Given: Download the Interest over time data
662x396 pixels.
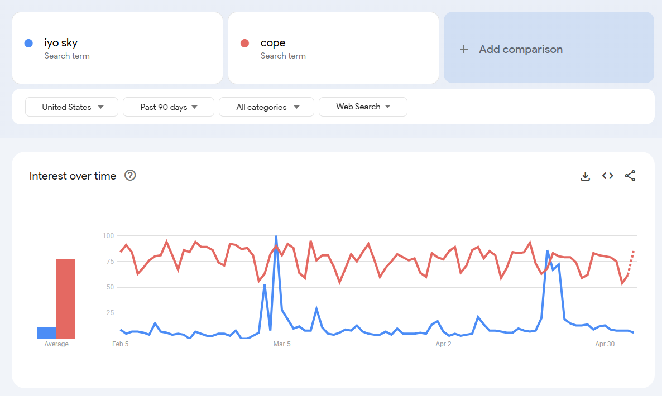Looking at the screenshot, I should [x=585, y=176].
